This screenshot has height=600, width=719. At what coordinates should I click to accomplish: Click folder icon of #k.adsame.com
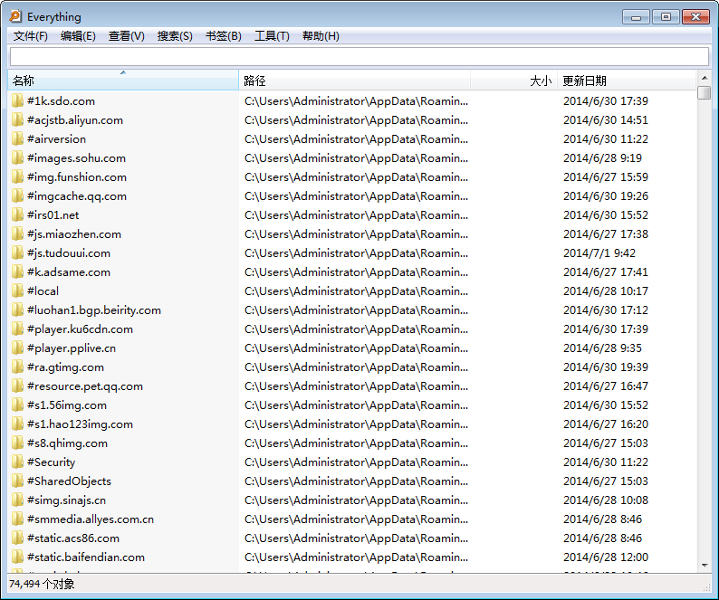click(17, 272)
